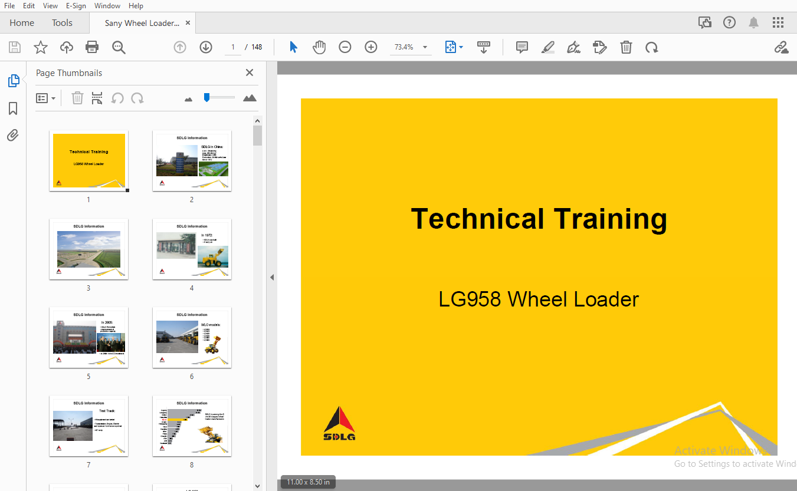Image resolution: width=797 pixels, height=491 pixels.
Task: Rotate the page clockwise in main toolbar
Action: [x=652, y=47]
